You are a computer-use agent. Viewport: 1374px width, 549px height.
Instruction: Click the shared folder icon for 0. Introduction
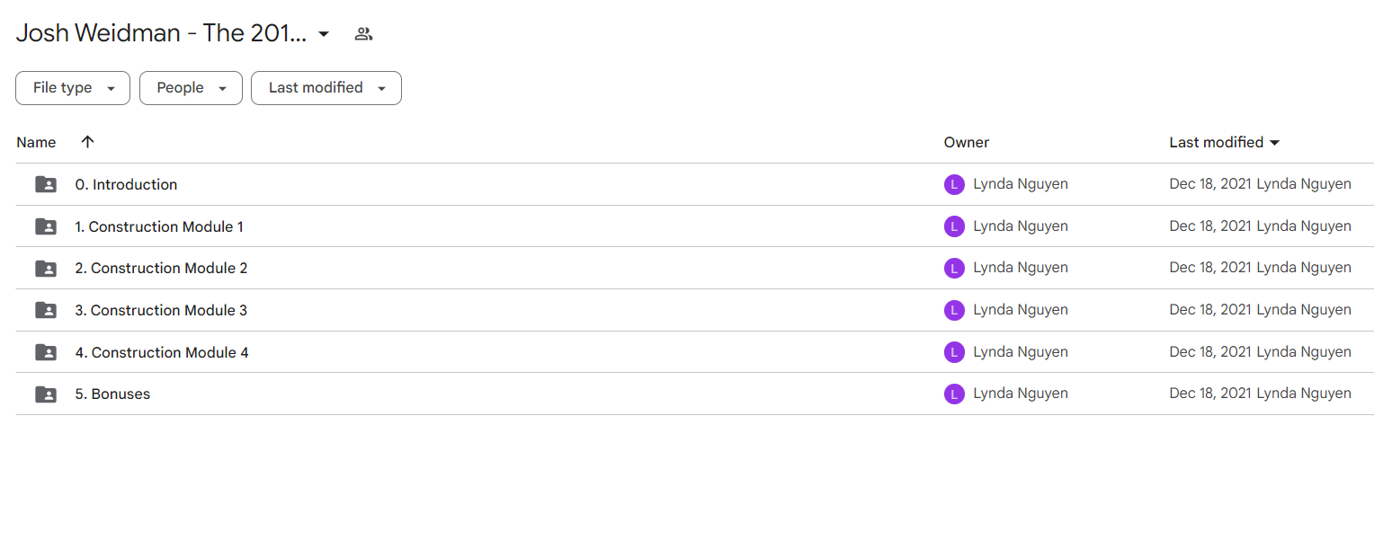46,184
